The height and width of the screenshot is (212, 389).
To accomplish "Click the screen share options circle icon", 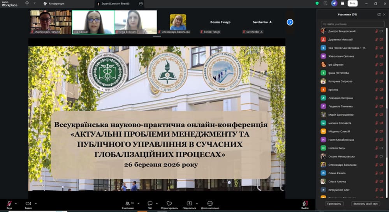I will point(141,4).
